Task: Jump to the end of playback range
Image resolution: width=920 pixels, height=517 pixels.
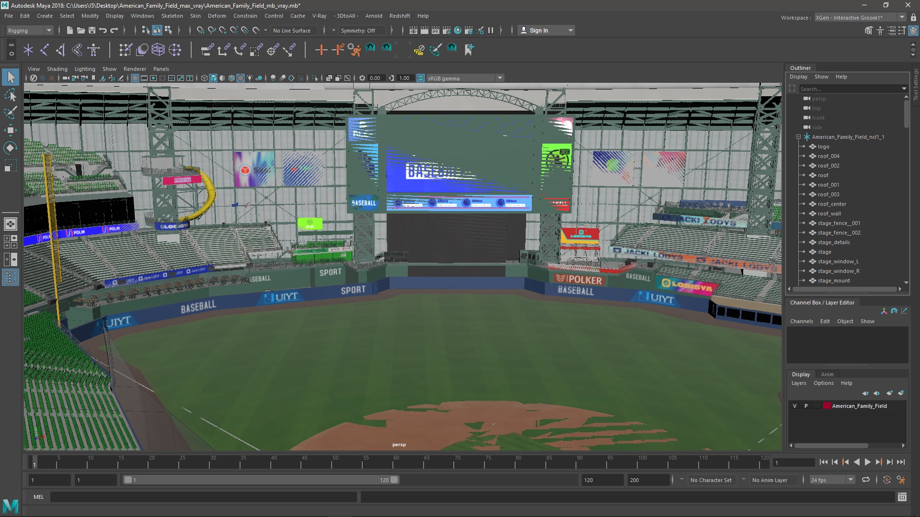Action: point(901,462)
